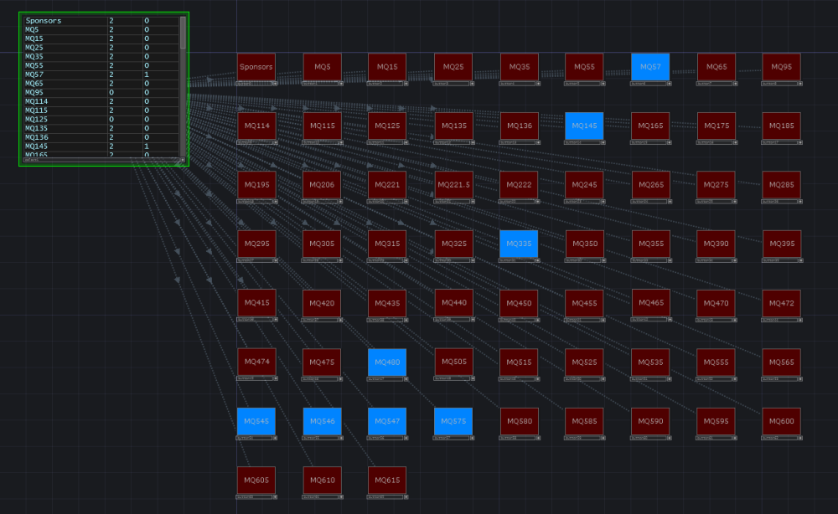Screen dimensions: 838x514
Task: Toggle on the red MQ600 button
Action: tap(781, 421)
